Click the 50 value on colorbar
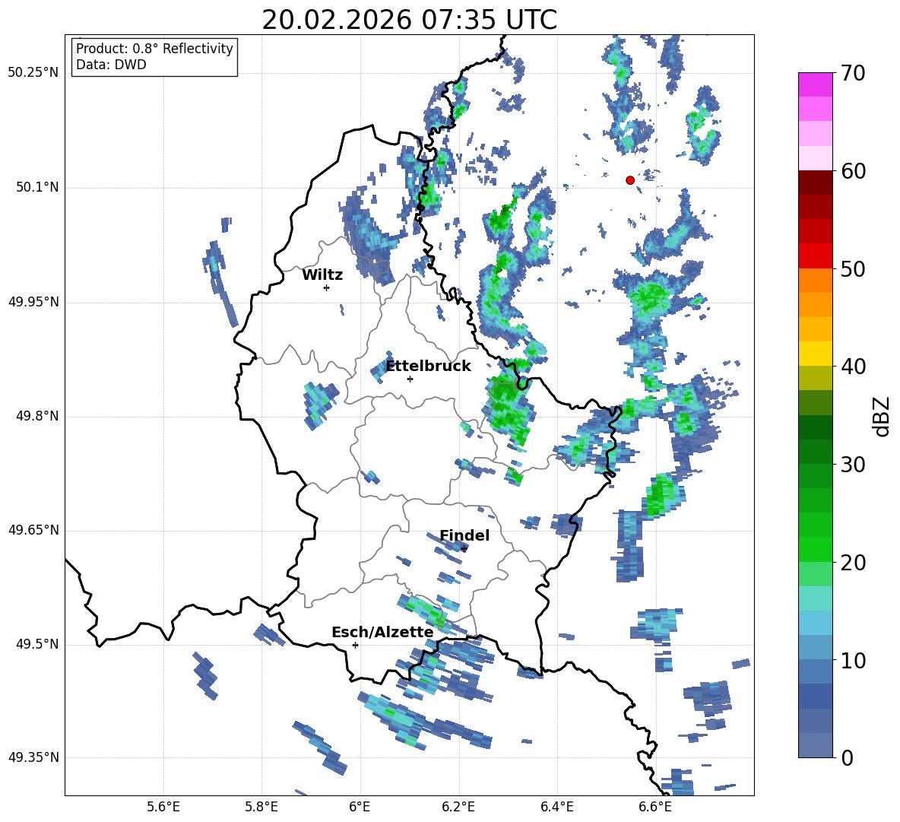Viewport: 900px width, 822px height. [x=853, y=269]
